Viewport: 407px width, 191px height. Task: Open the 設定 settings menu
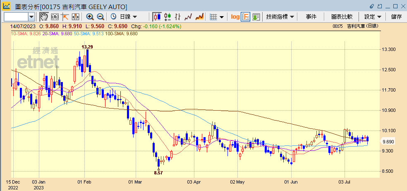(372, 17)
